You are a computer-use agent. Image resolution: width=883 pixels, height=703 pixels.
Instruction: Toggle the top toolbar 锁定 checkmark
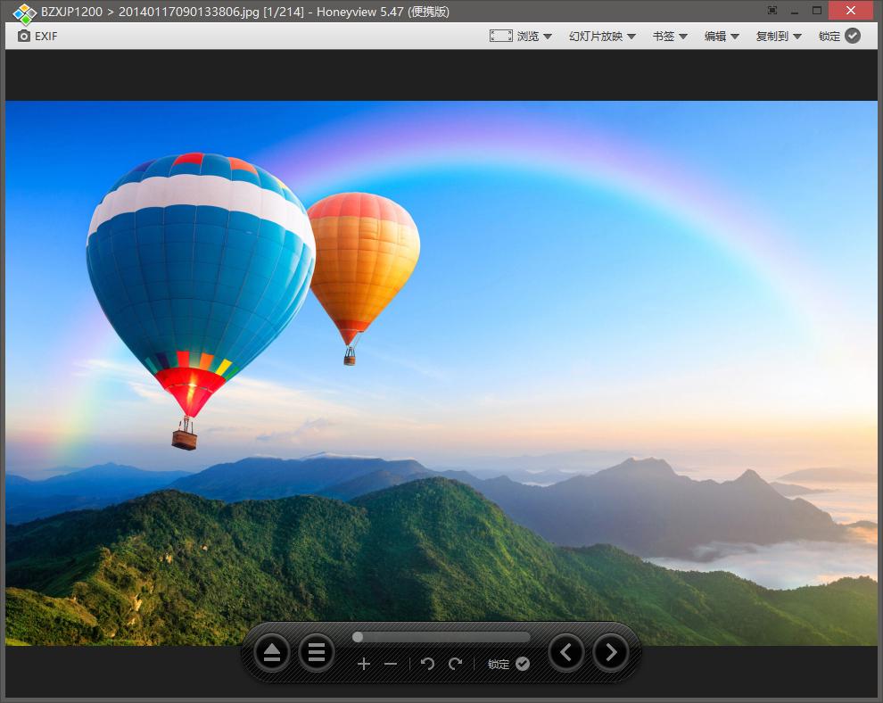[853, 36]
